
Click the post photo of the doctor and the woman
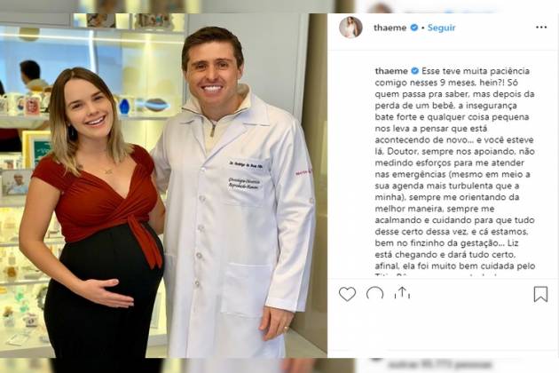[x=163, y=186]
